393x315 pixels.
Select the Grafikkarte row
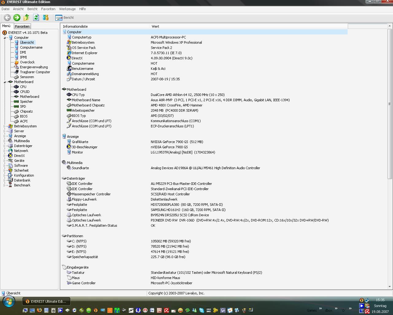coord(204,142)
